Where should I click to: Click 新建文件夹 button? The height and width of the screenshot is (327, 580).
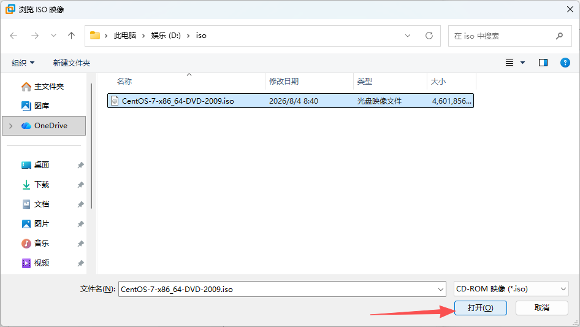(x=72, y=63)
